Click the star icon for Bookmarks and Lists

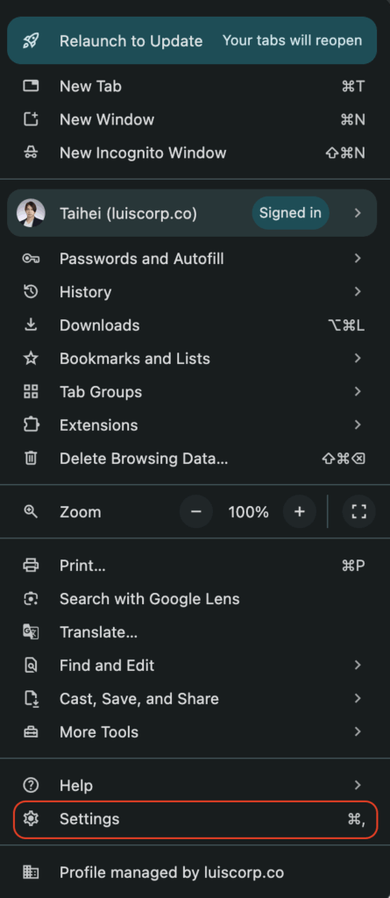pos(31,359)
